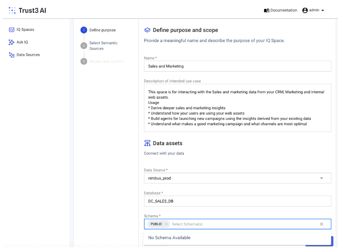Expand the admin account dropdown arrow
The image size is (340, 249).
(323, 11)
